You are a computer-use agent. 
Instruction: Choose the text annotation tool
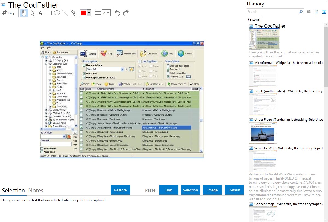point(40,13)
